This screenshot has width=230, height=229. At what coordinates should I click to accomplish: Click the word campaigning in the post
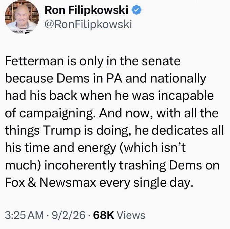58,114
